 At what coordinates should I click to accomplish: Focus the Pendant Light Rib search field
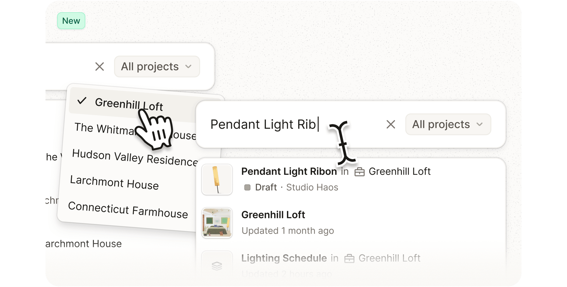(x=293, y=124)
